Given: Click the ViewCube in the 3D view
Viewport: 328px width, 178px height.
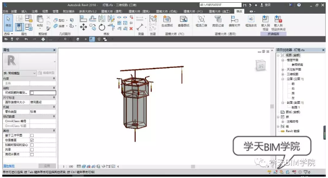Looking at the screenshot, I should [261, 66].
